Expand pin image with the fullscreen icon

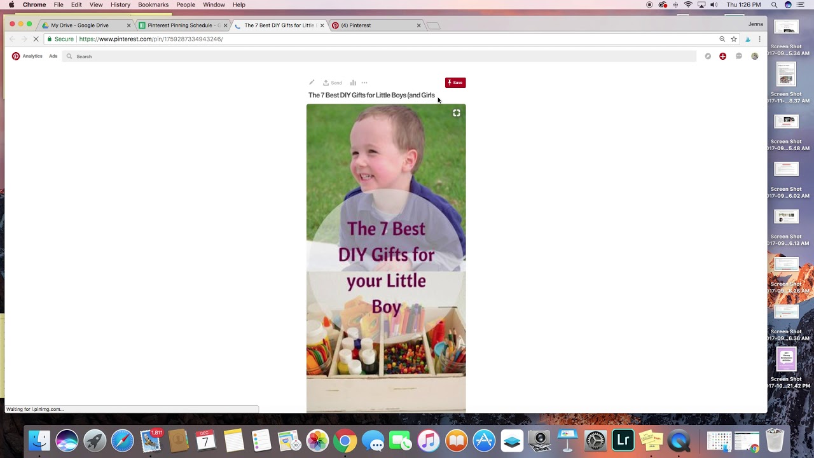click(457, 113)
